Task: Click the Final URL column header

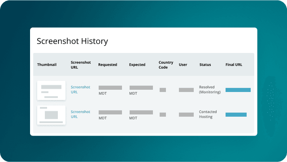Action: 234,65
